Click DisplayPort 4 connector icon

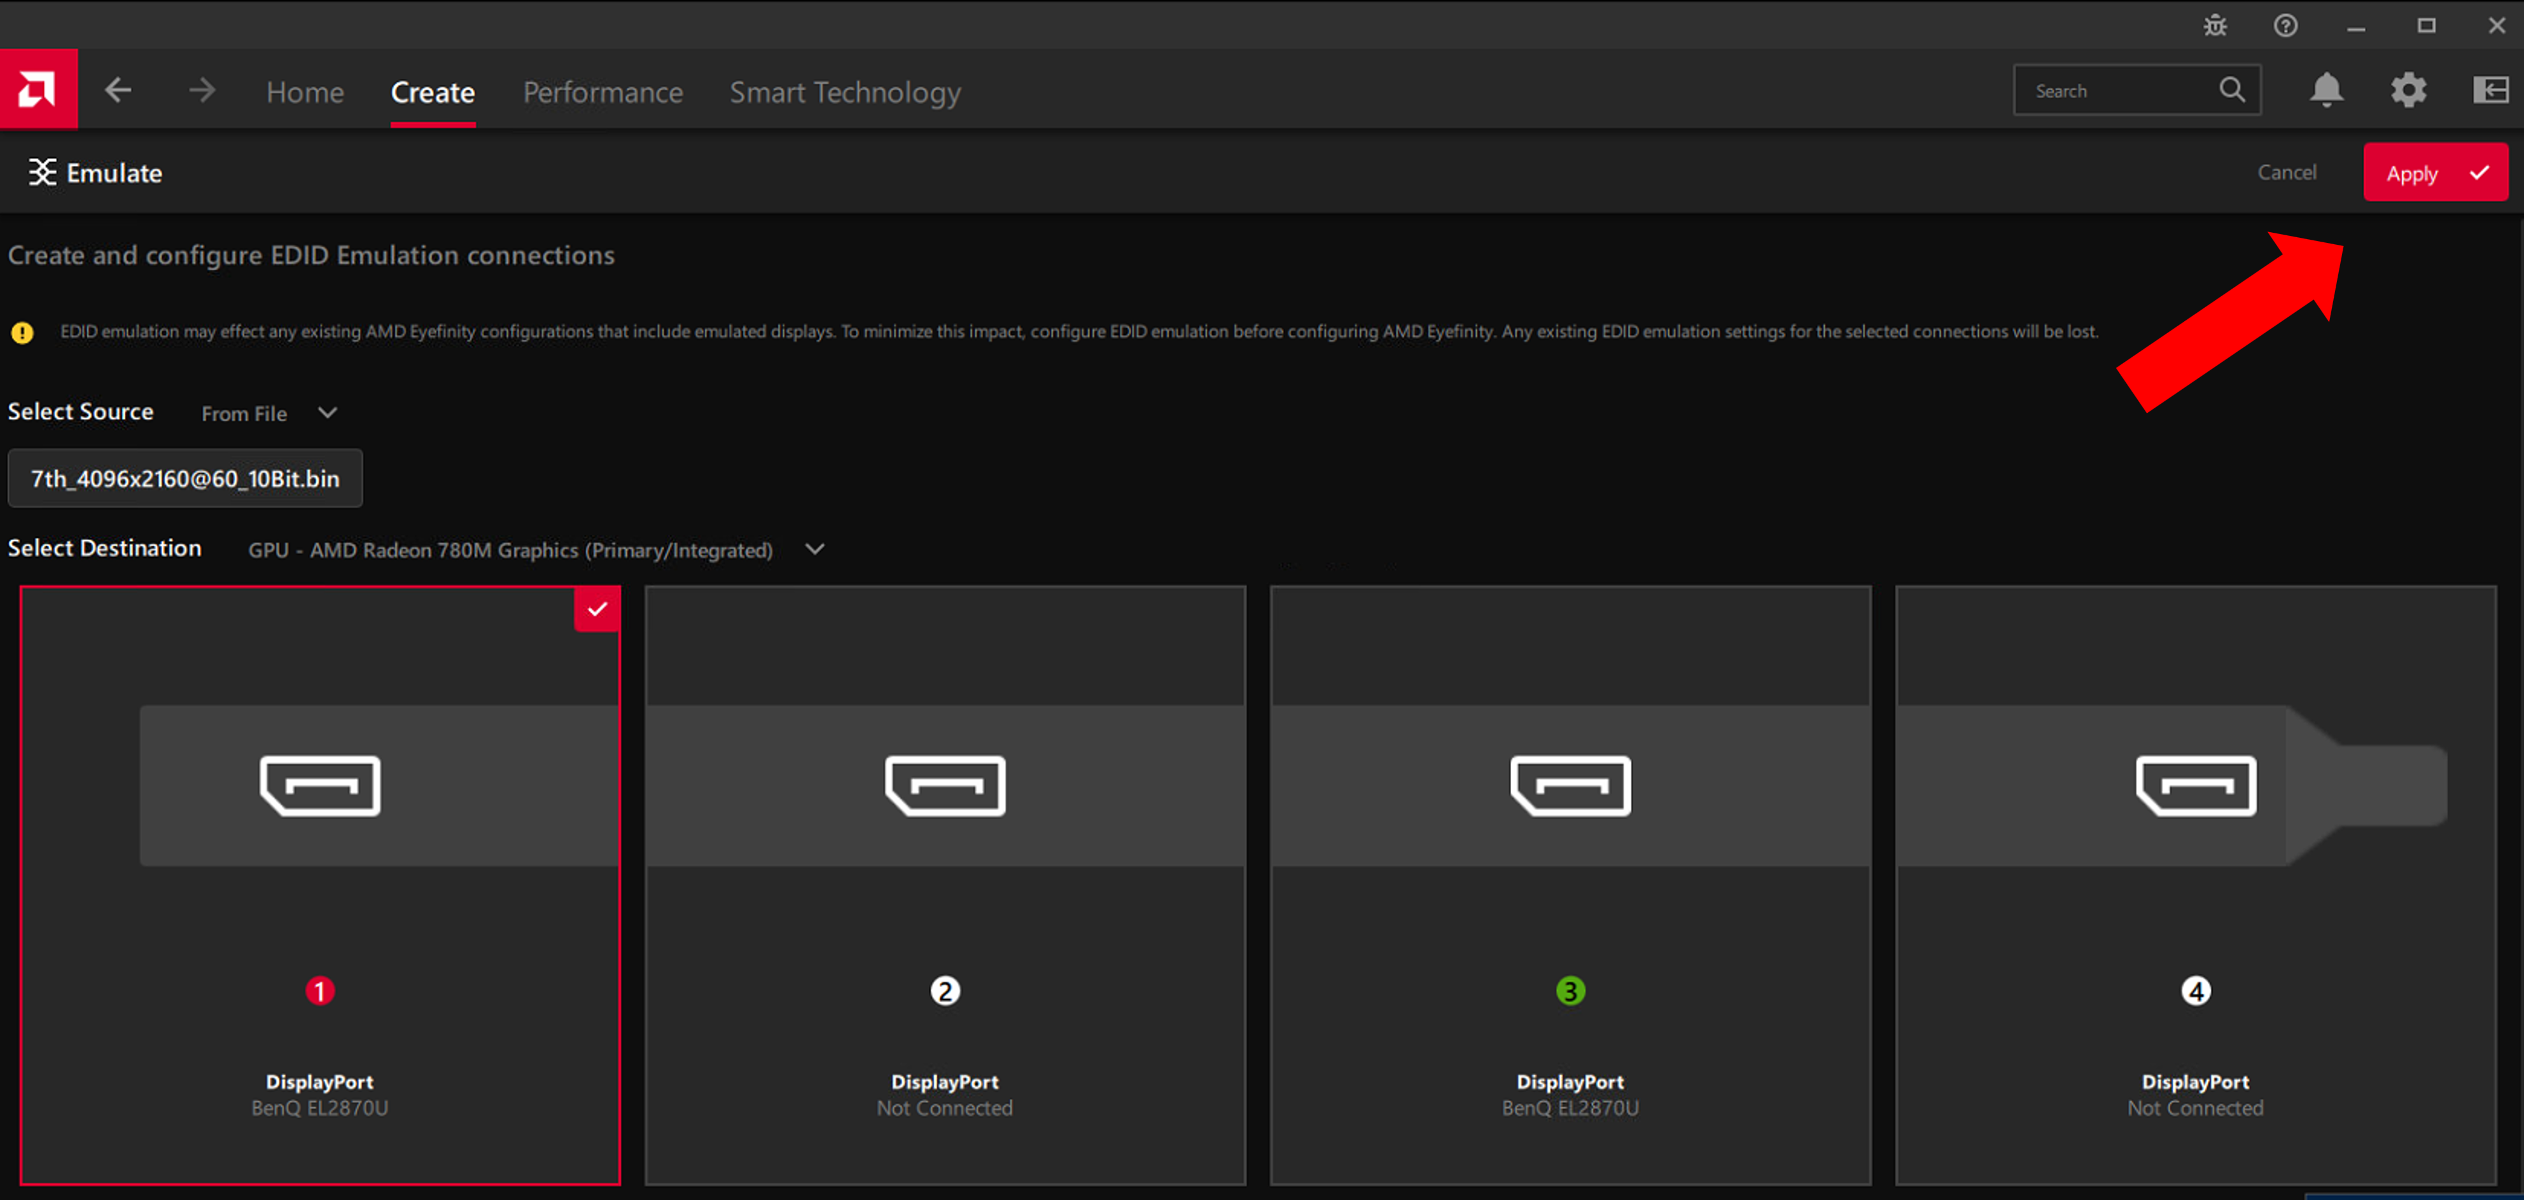pyautogui.click(x=2196, y=785)
